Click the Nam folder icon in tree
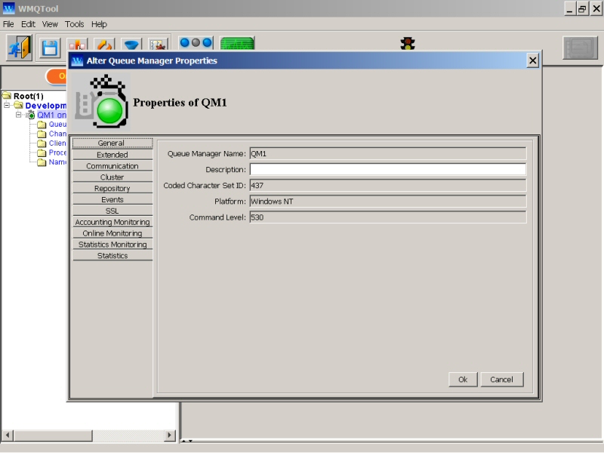The width and height of the screenshot is (604, 453). click(42, 162)
